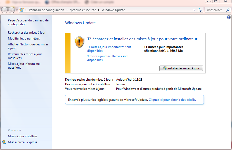Open Mises à jour installées link
Image resolution: width=232 pixels, height=150 pixels.
[23, 136]
